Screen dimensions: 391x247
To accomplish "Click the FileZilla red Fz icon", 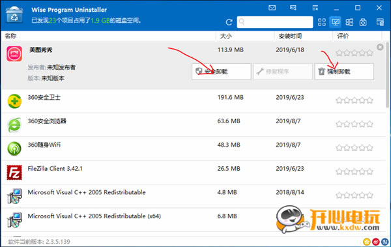I will (x=14, y=173).
